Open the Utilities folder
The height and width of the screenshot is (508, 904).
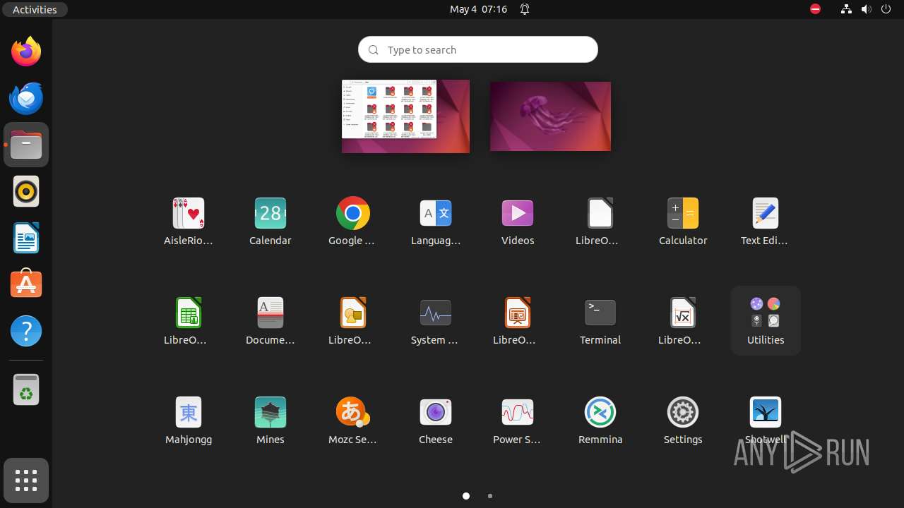766,321
